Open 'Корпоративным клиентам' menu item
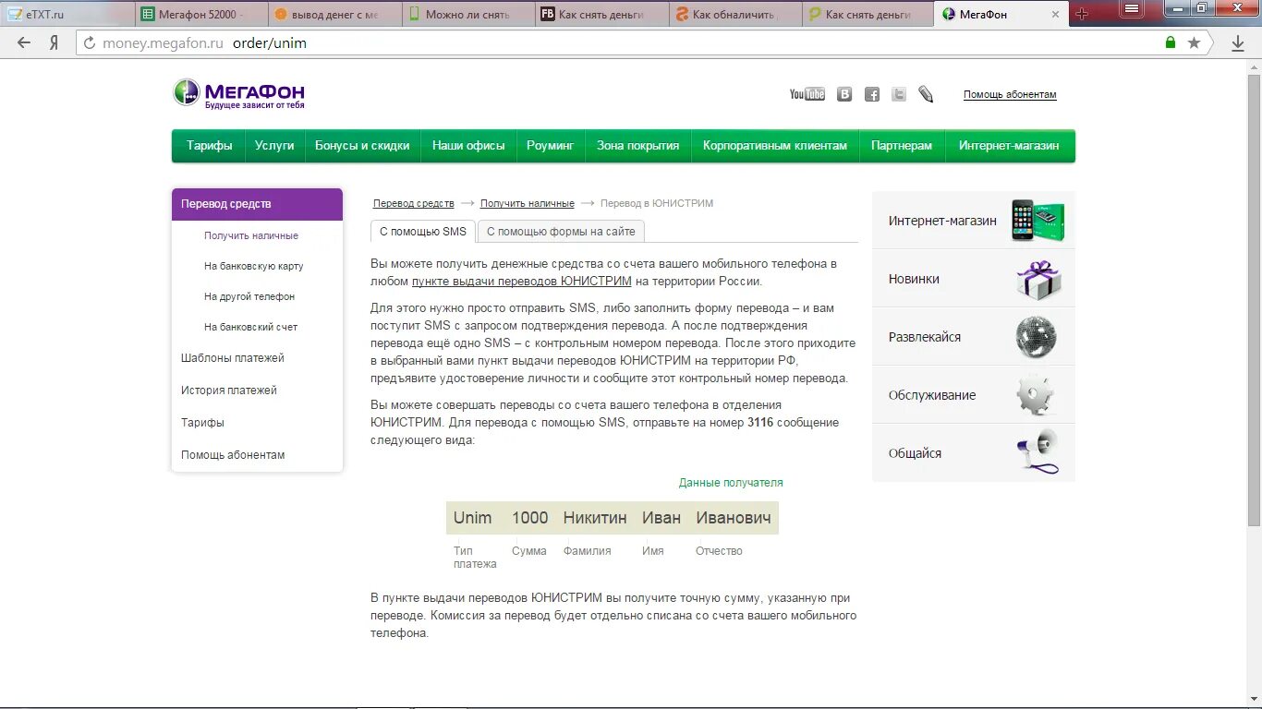 coord(774,146)
